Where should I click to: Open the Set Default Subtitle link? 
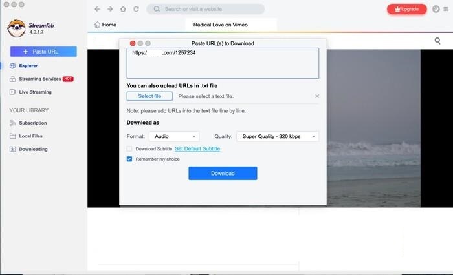click(197, 148)
